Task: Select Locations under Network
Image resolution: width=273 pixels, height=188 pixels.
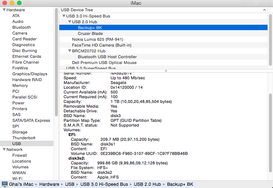Action: tap(21, 161)
